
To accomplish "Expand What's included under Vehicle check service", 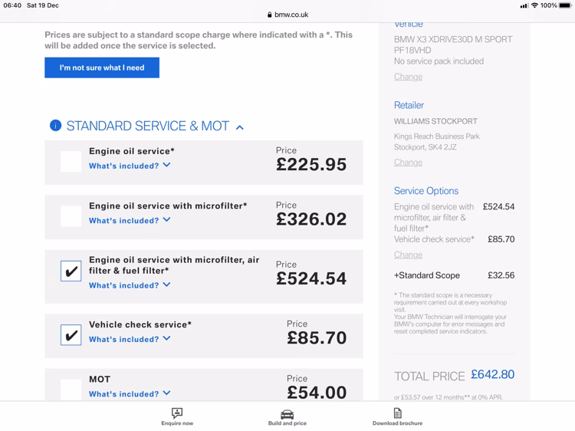I will pos(130,339).
